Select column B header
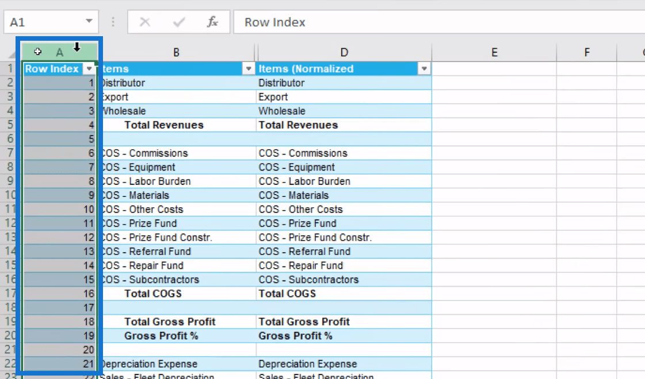Viewport: 645px width, 379px height. click(176, 52)
